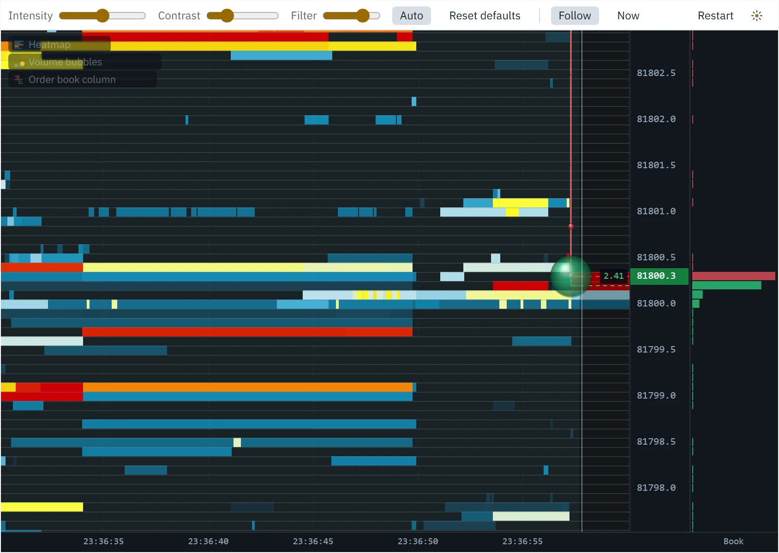Click the Filter label
The height and width of the screenshot is (553, 779).
(304, 16)
